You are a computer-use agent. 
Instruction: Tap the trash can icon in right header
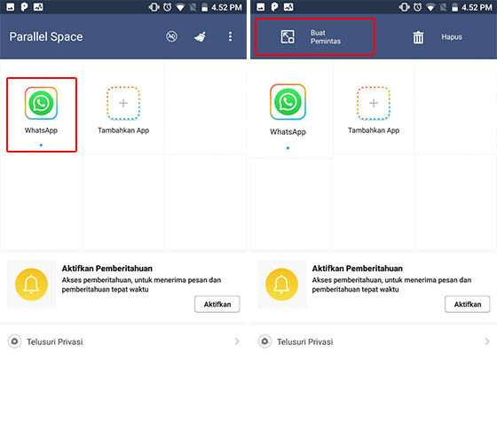[x=418, y=37]
